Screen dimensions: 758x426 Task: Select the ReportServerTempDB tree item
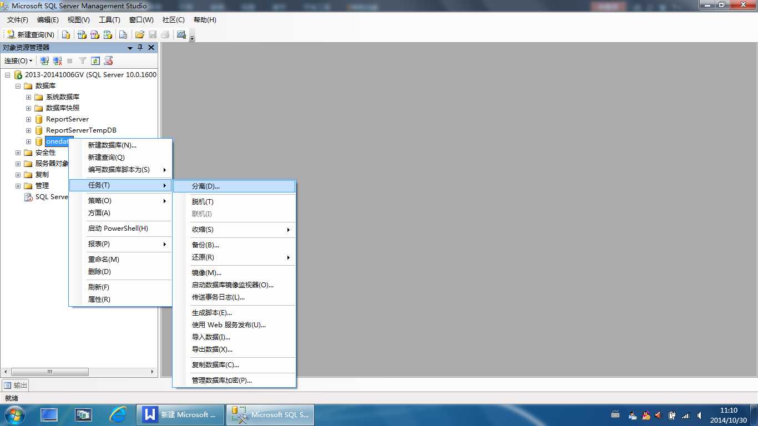point(81,130)
